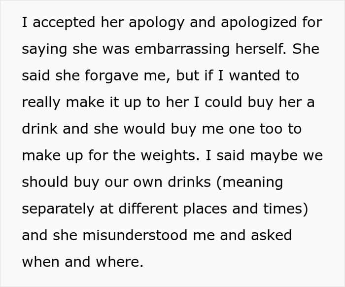Click the word "misunderstood"
Image resolution: width=345 pixels, height=287 pixels.
pos(135,235)
